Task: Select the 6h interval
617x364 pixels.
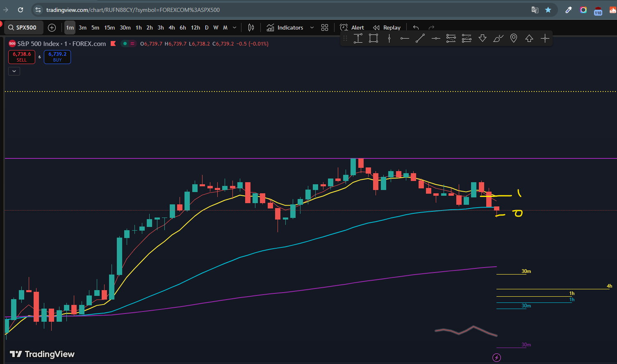Action: point(183,27)
